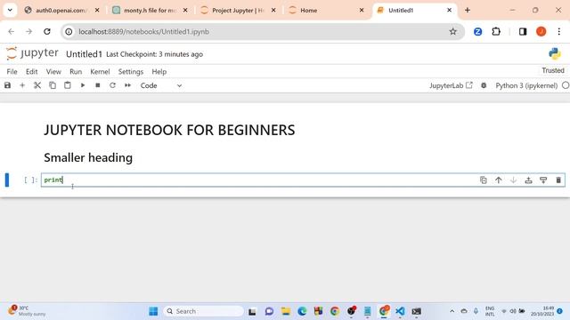Close the Home browser tab
Image resolution: width=570 pixels, height=320 pixels.
[x=362, y=10]
